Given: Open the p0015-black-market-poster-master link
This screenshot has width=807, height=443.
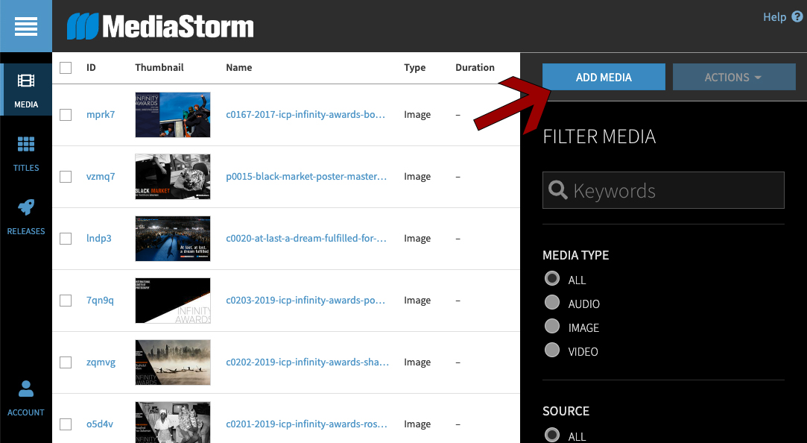Looking at the screenshot, I should pyautogui.click(x=306, y=177).
